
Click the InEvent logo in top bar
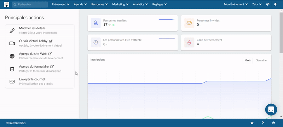(x=6, y=4)
